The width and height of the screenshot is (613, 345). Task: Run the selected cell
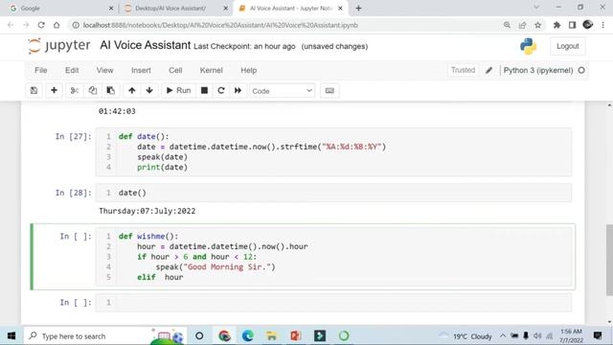tap(179, 90)
